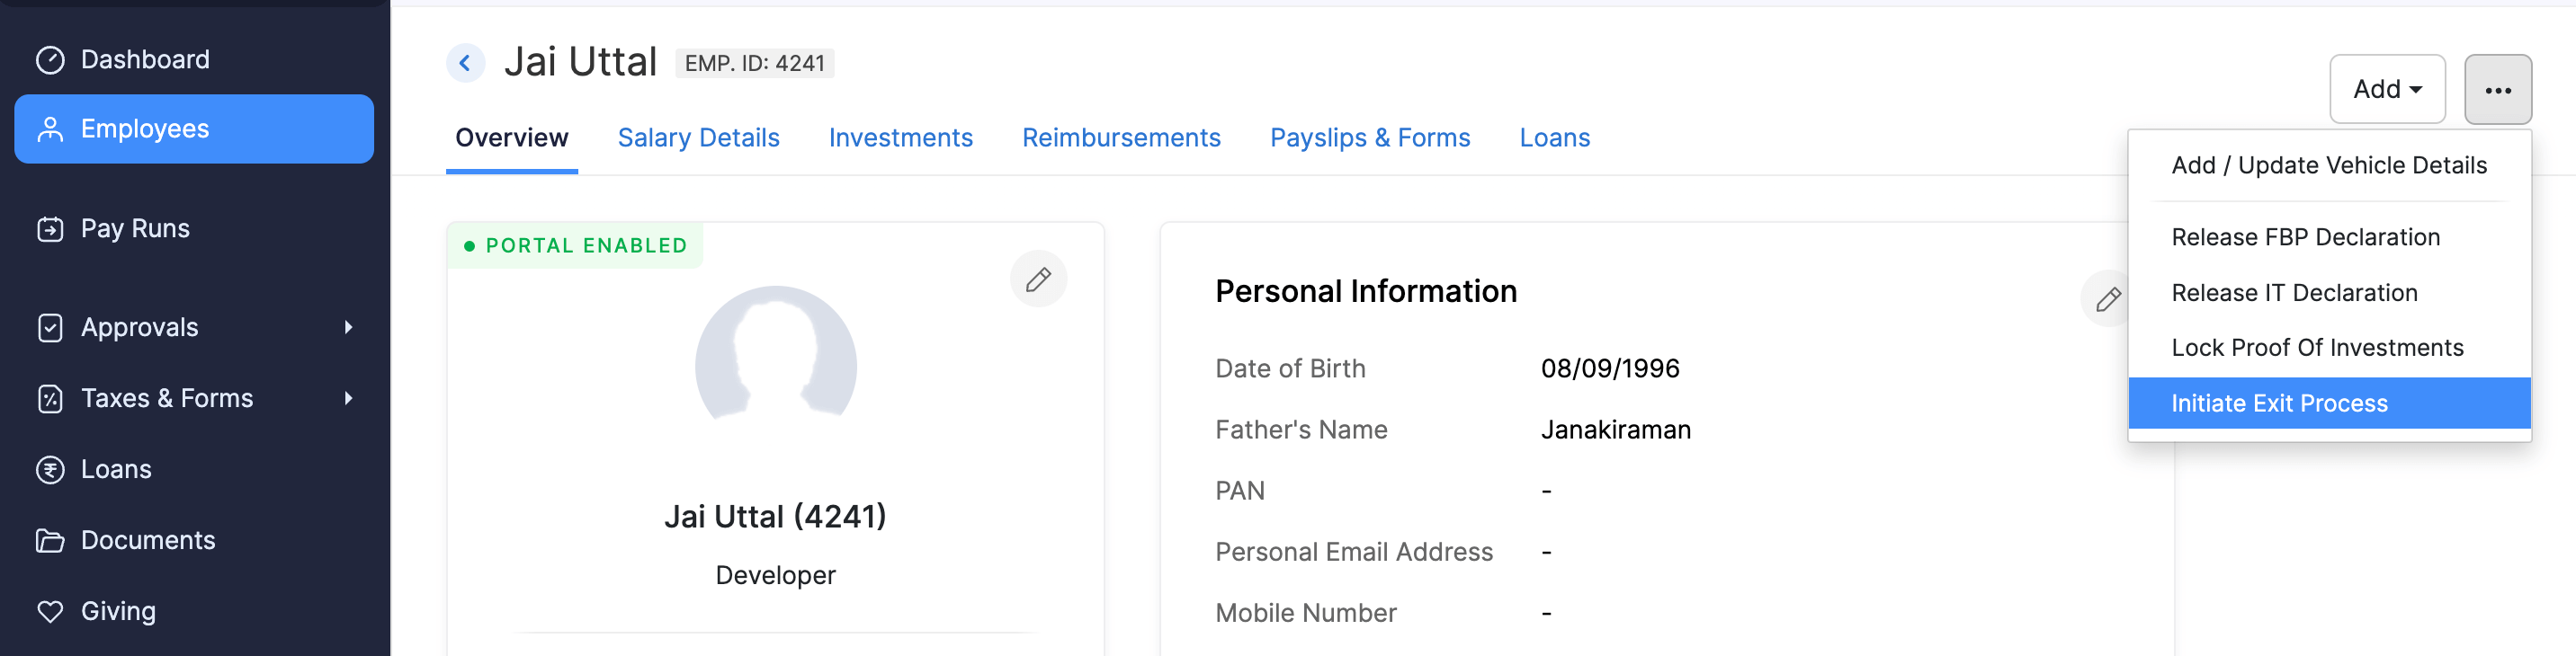
Task: Open the Add dropdown button
Action: pos(2386,89)
